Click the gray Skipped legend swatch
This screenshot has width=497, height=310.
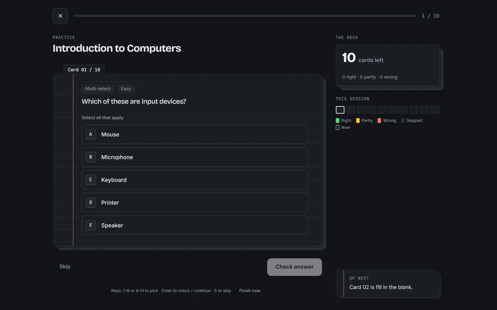click(403, 121)
